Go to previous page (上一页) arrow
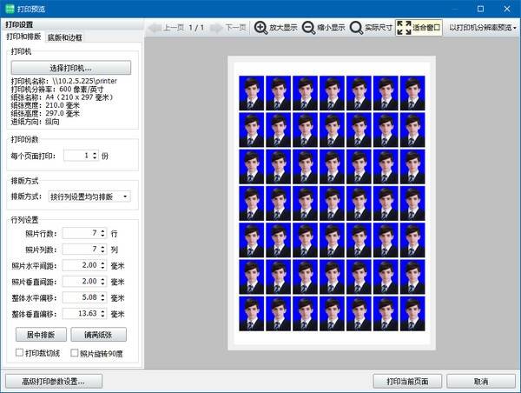Image resolution: width=521 pixels, height=393 pixels. coord(154,27)
